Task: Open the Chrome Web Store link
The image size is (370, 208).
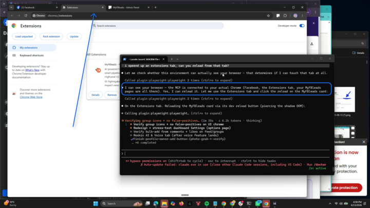Action: point(31,97)
